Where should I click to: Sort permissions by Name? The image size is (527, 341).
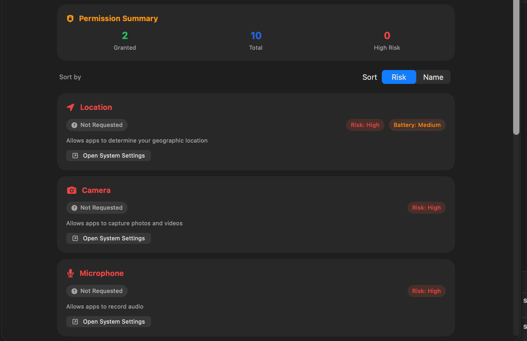coord(433,77)
